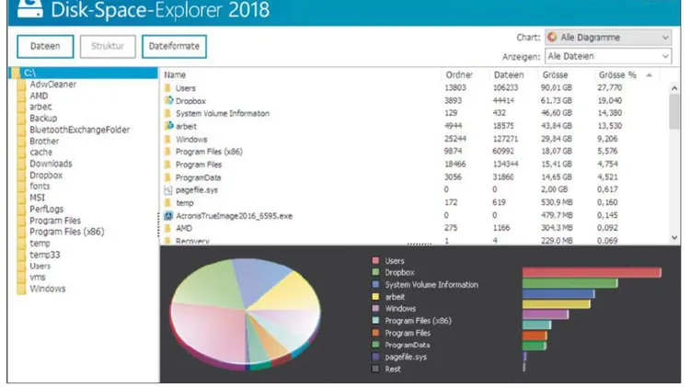This screenshot has width=690, height=387.
Task: Click the folder icon of Users list row
Action: [167, 88]
